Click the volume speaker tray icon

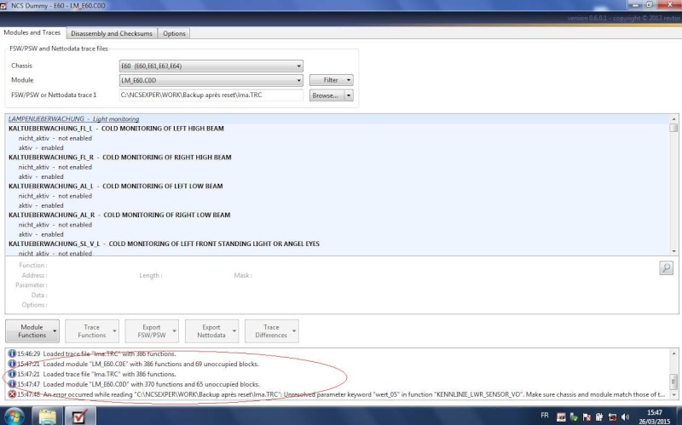tap(626, 416)
